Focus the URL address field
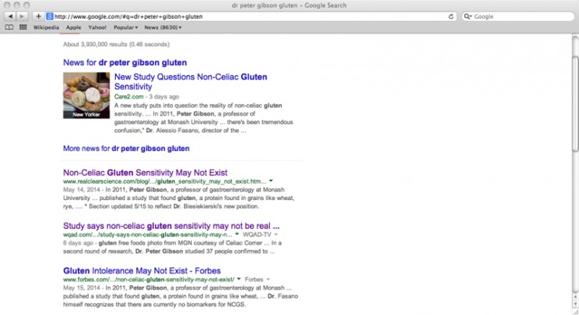 tap(250, 16)
